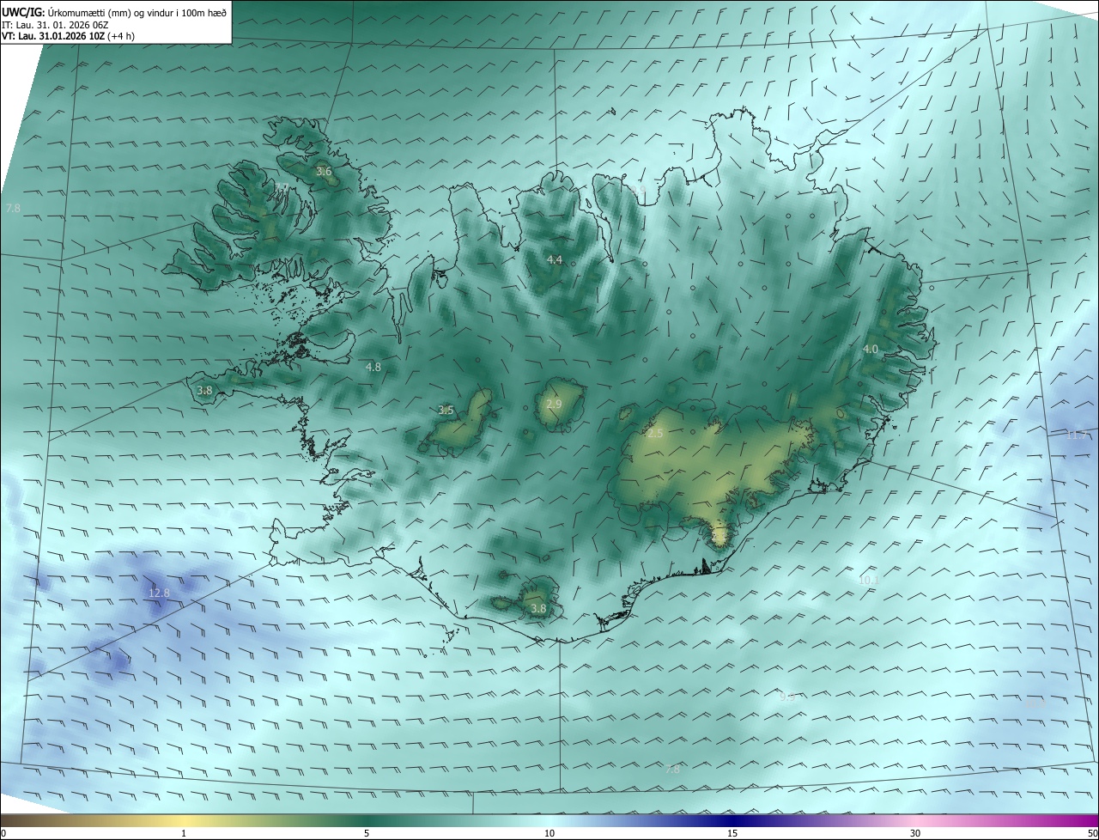Click the 2.5 value on the Vatnajökull ice cap
1099x840 pixels.
[655, 434]
